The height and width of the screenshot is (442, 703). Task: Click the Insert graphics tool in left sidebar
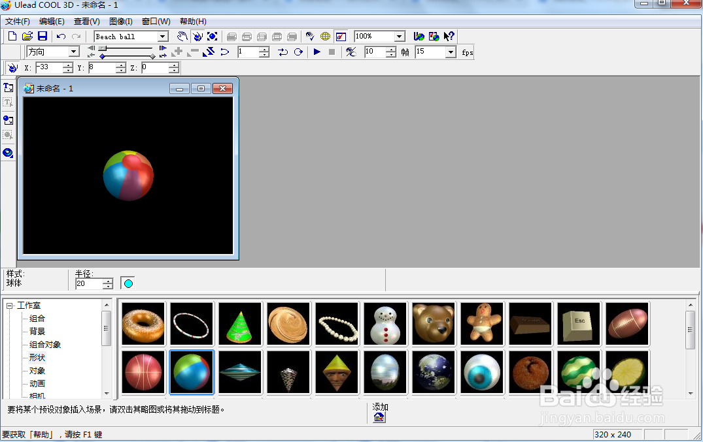point(8,120)
